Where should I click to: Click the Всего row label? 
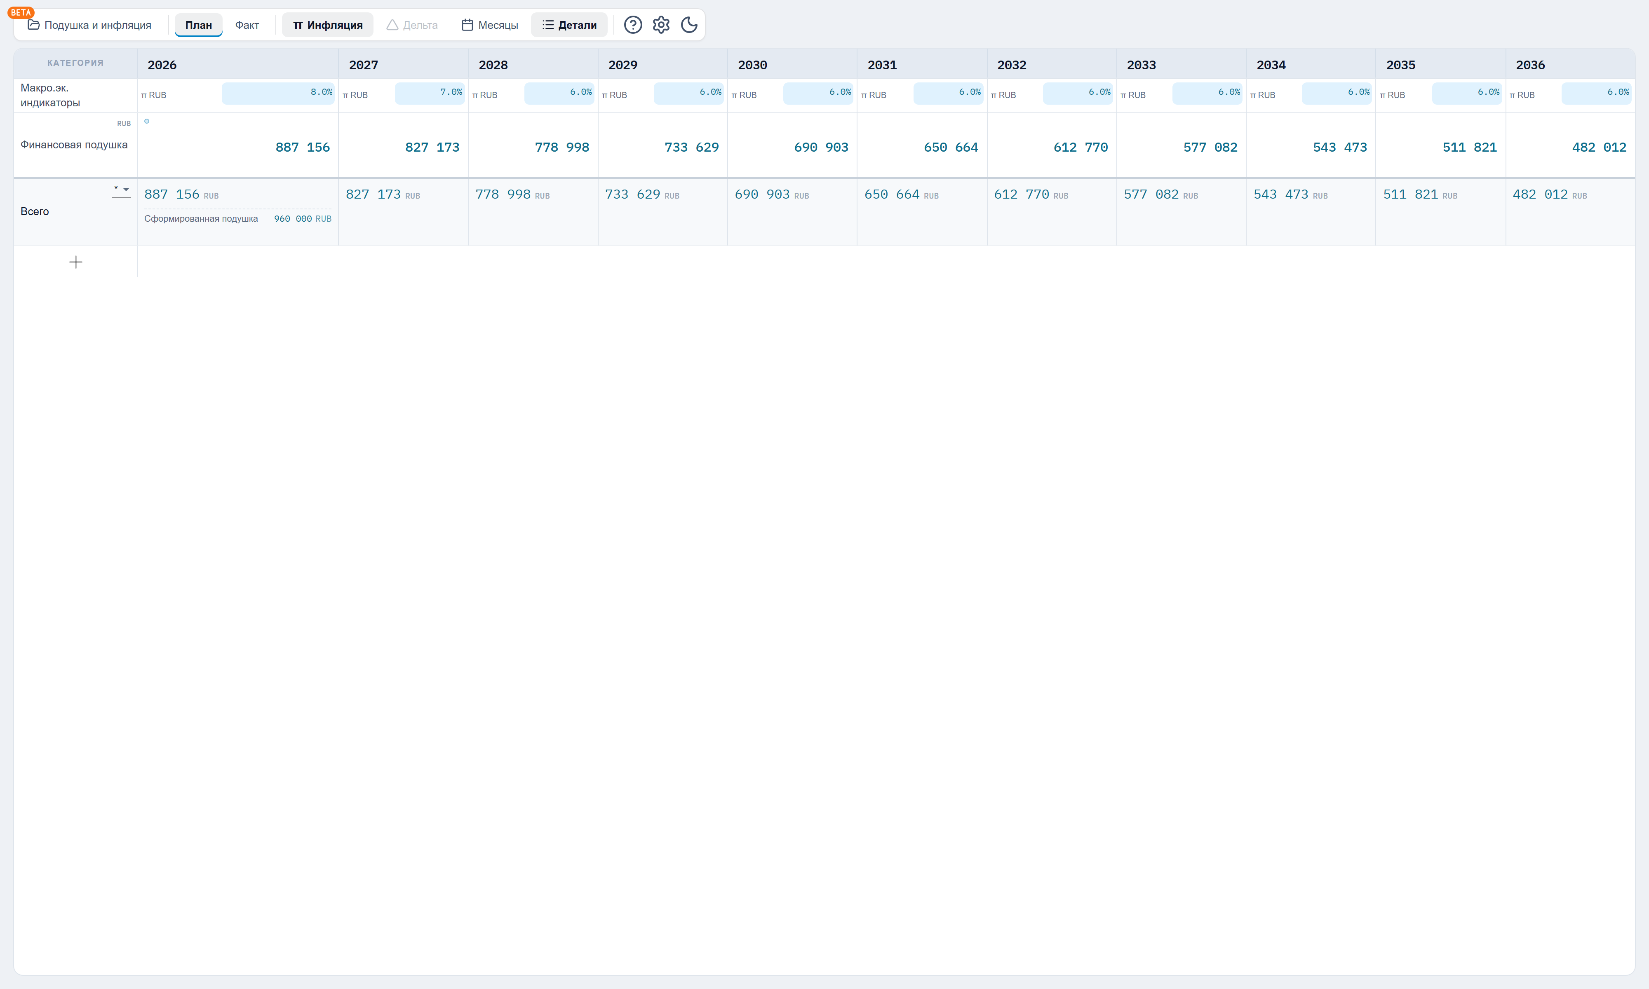pos(35,211)
